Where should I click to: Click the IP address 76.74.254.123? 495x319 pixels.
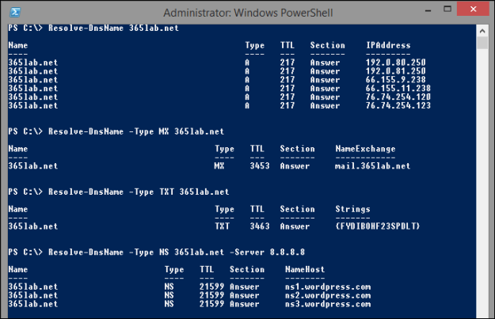398,105
